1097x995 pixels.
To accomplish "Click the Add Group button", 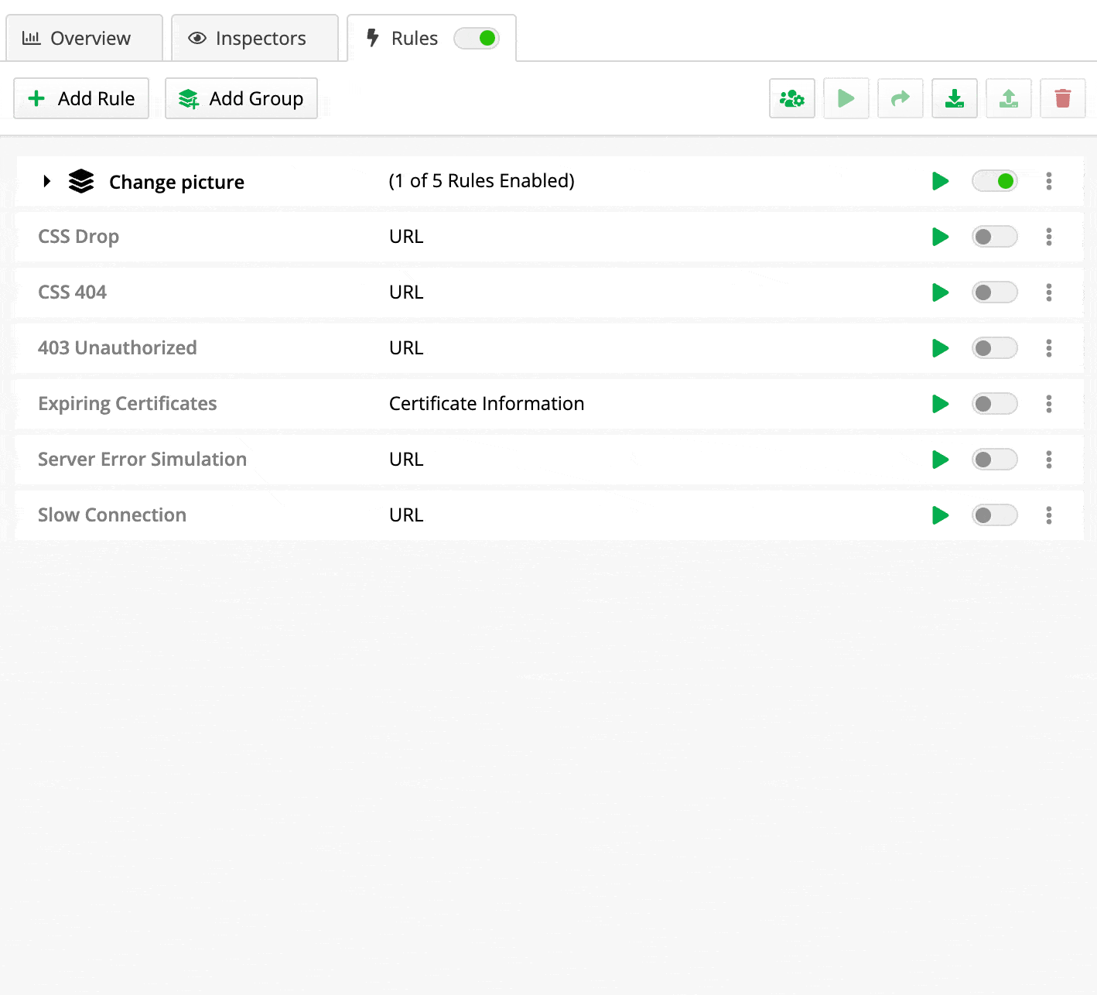I will point(241,98).
